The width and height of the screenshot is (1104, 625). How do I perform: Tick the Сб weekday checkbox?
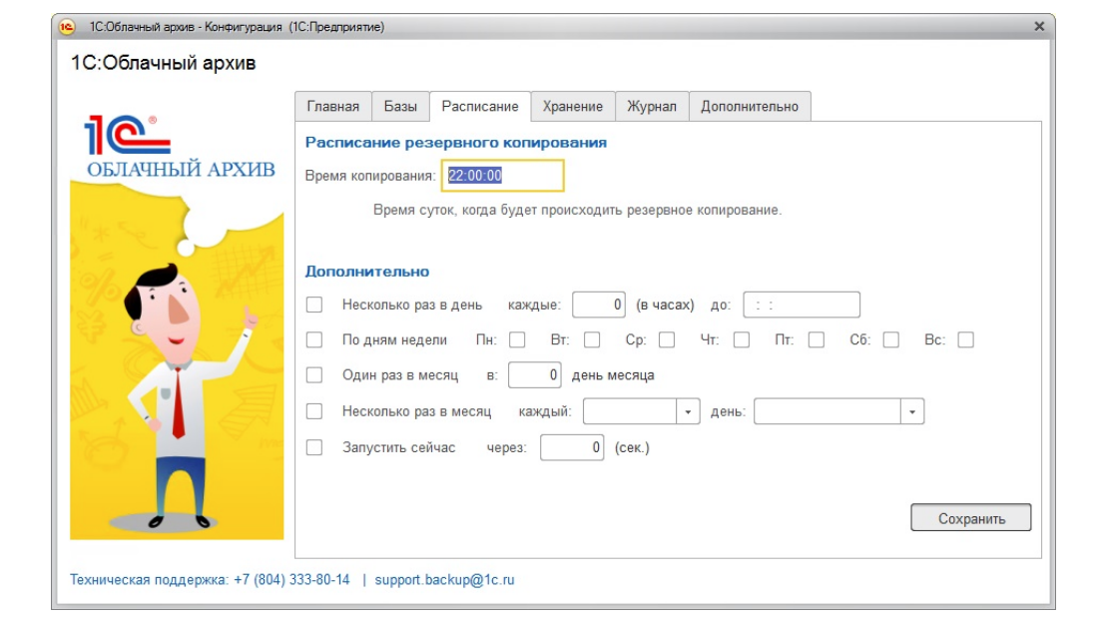pos(890,339)
